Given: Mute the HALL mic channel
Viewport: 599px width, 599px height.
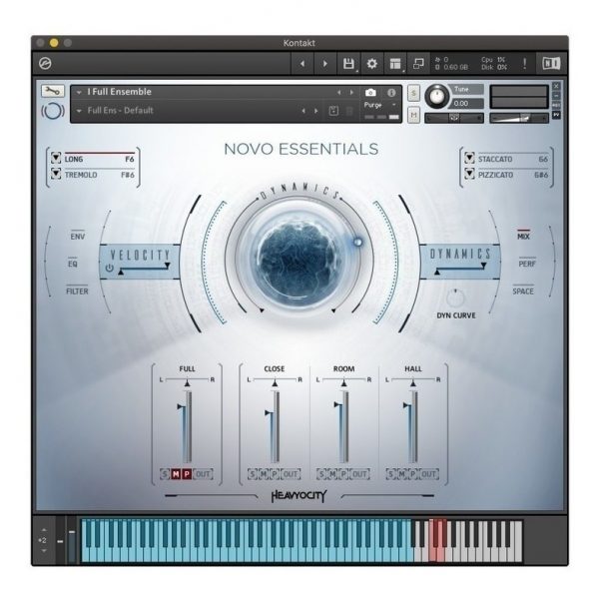Looking at the screenshot, I should click(x=401, y=474).
